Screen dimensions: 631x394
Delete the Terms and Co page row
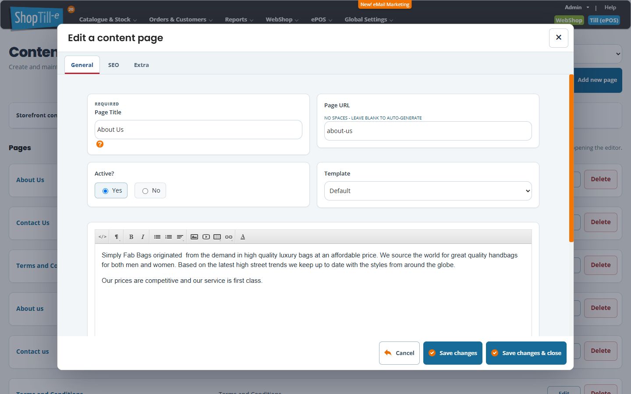(x=600, y=265)
